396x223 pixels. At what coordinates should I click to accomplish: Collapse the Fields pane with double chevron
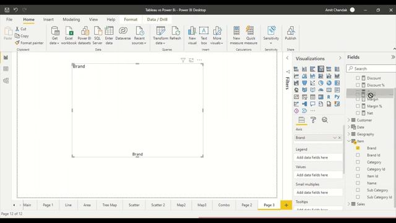click(393, 57)
